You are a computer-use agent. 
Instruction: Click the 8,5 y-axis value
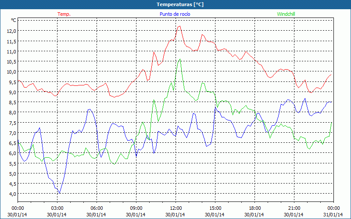click(13, 102)
